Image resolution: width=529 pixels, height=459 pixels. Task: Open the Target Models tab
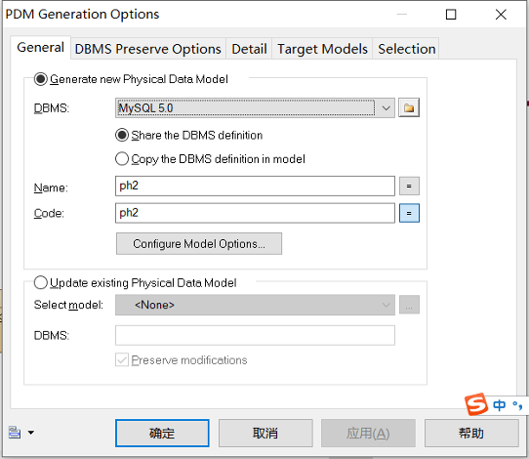(x=322, y=49)
